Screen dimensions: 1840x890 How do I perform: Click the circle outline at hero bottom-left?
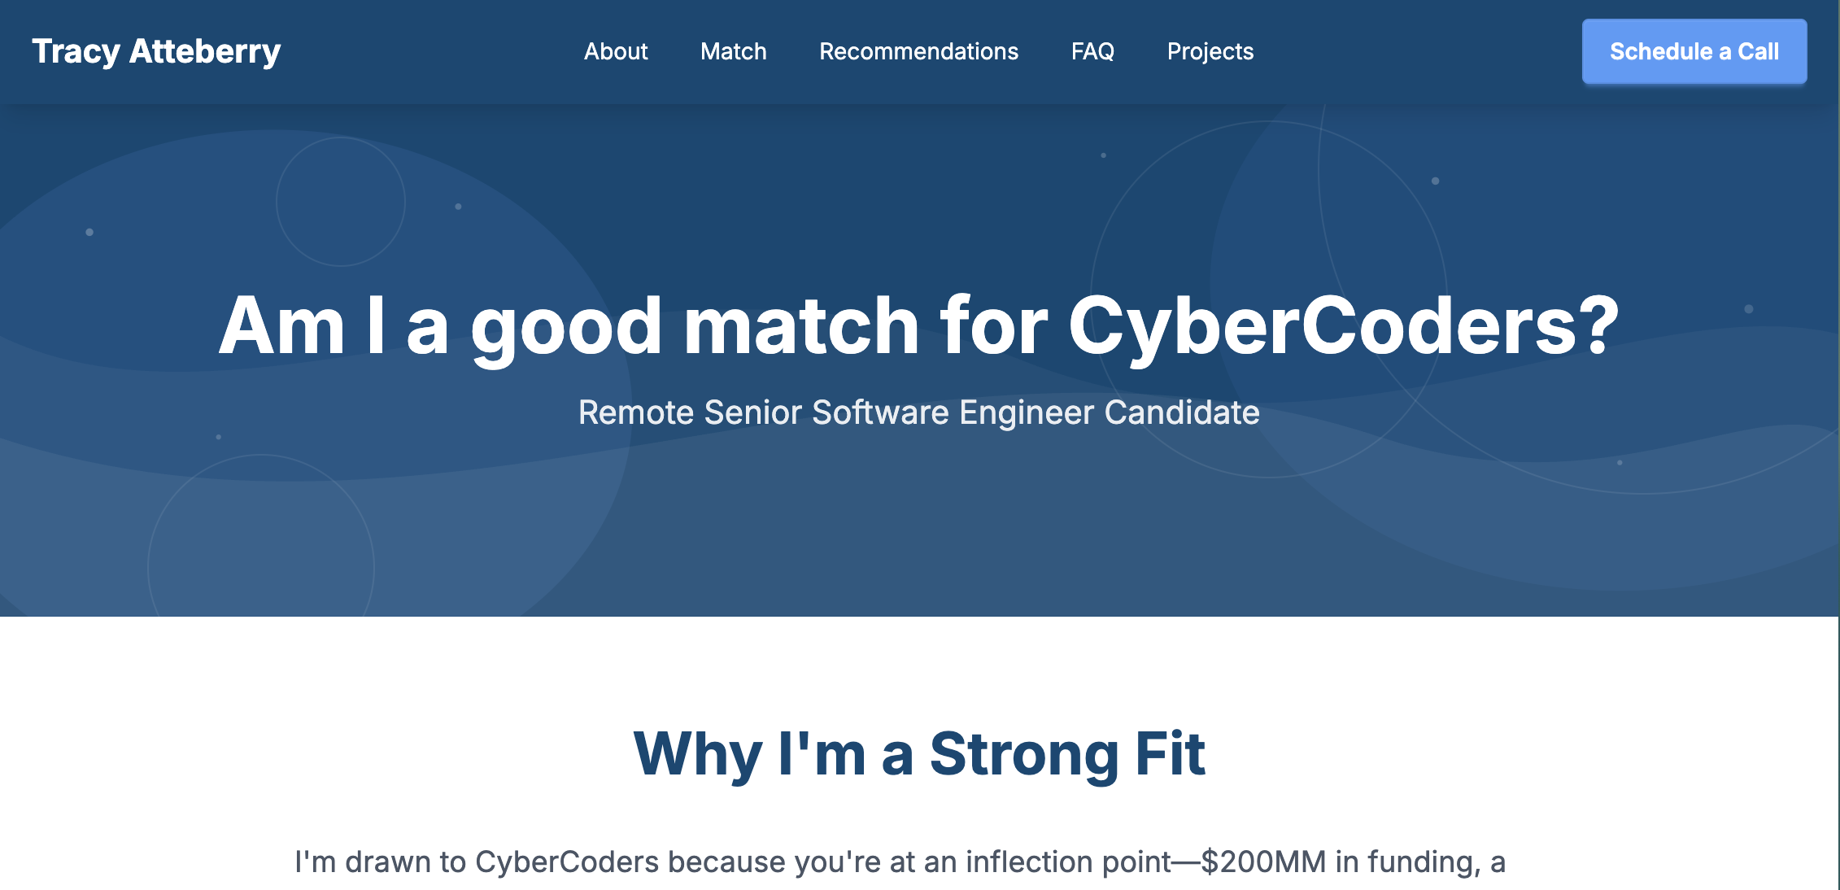coord(260,456)
